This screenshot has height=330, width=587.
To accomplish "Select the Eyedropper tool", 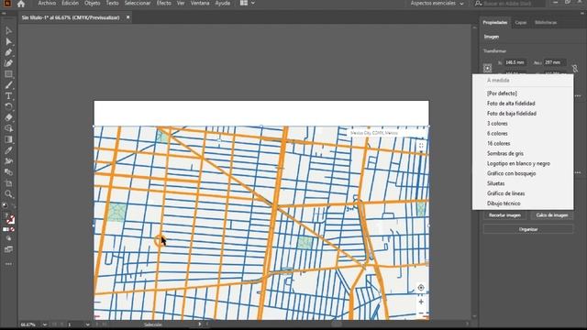I will 8,150.
